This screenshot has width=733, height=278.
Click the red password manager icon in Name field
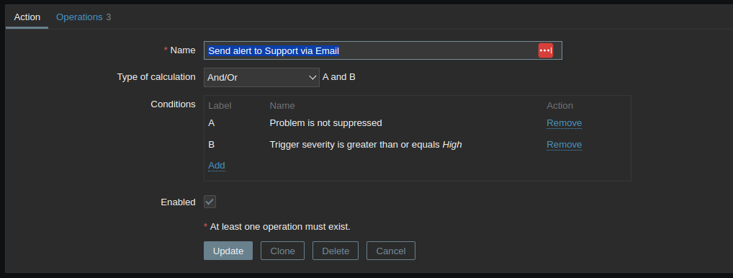(x=546, y=50)
